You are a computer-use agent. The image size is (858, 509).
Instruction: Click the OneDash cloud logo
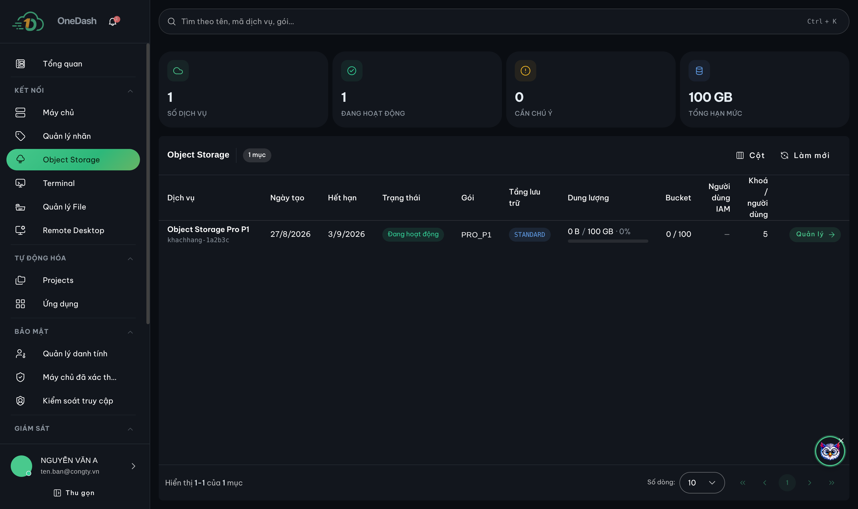[28, 21]
